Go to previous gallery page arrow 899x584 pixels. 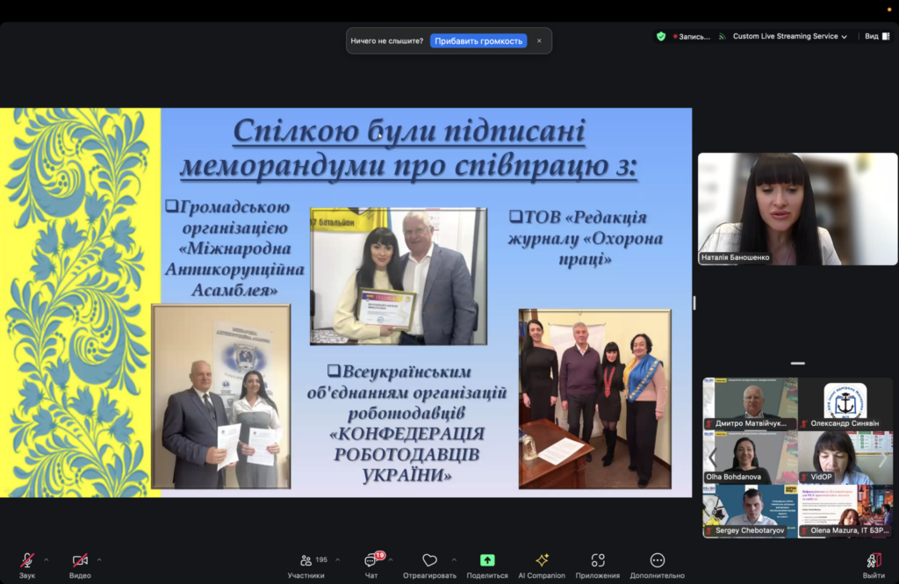click(x=712, y=458)
